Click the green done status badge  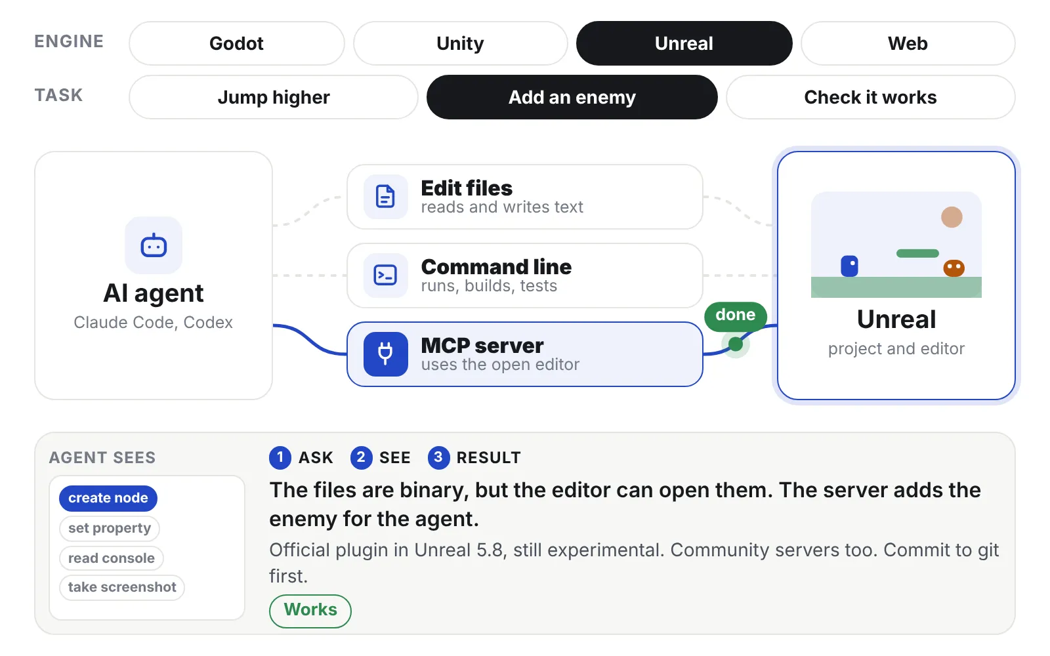coord(736,316)
